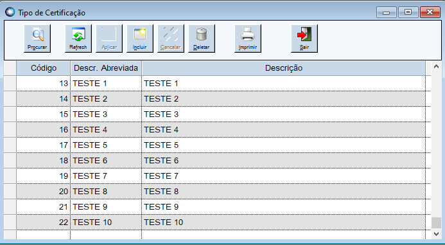Print the list with Imprimir
Image resolution: width=445 pixels, height=245 pixels.
coord(248,39)
